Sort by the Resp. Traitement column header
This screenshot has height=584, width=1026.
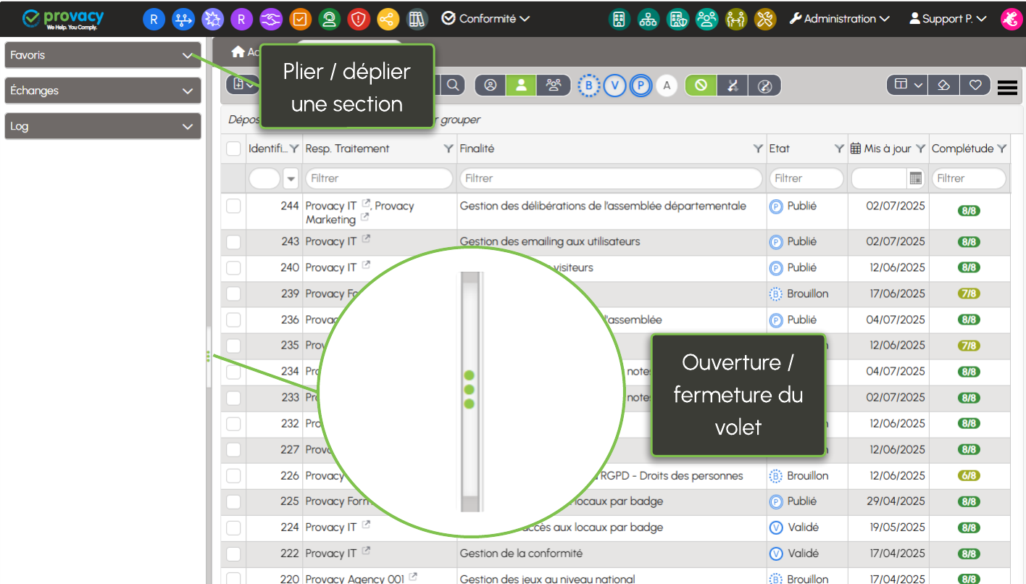tap(347, 149)
